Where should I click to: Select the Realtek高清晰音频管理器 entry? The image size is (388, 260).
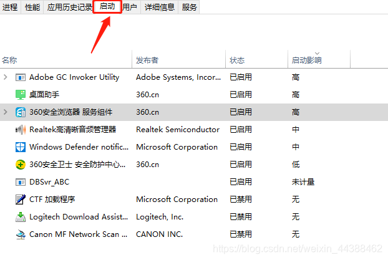coord(73,130)
